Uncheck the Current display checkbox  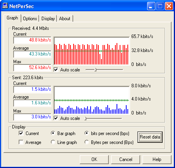click(x=21, y=133)
